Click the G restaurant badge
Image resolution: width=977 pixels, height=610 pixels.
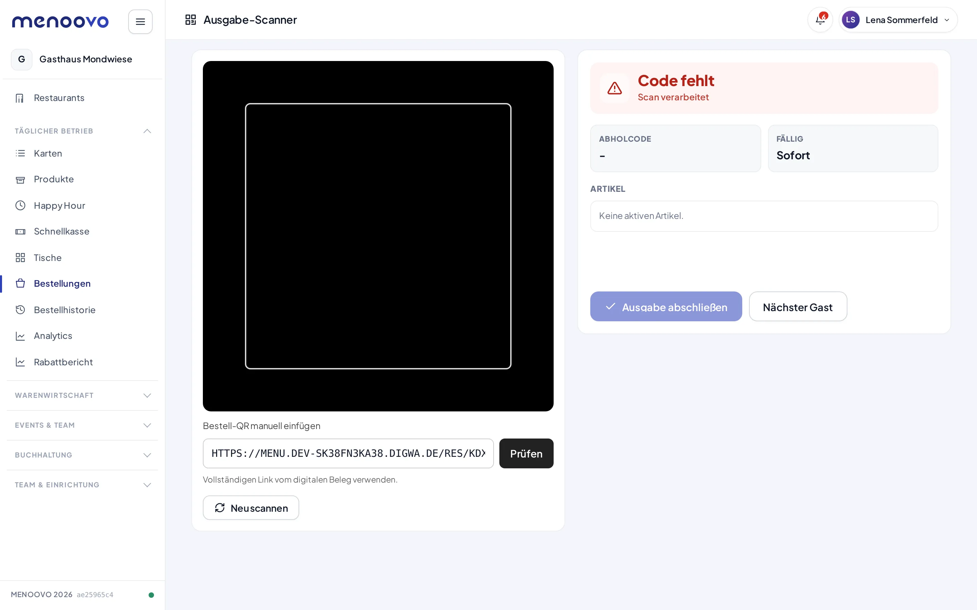tap(22, 59)
